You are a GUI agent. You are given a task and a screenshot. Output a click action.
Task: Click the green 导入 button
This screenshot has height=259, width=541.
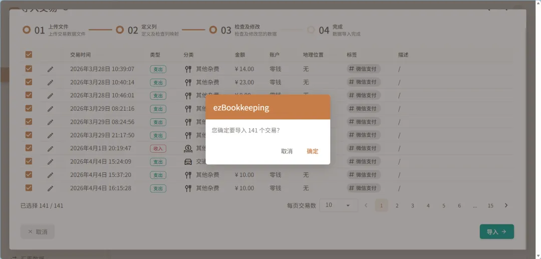click(496, 232)
